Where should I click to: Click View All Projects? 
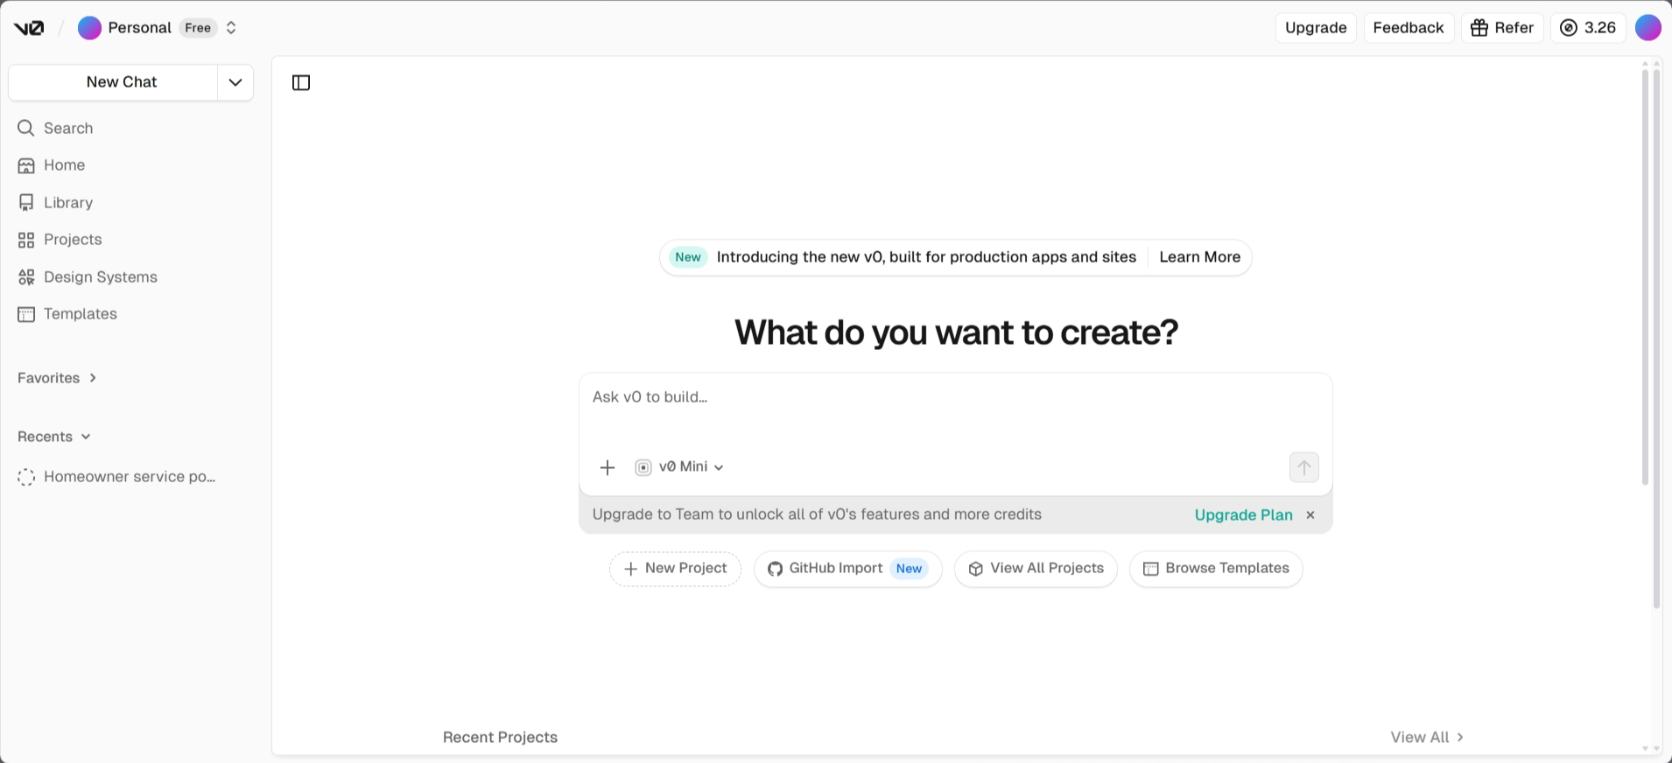click(x=1036, y=569)
